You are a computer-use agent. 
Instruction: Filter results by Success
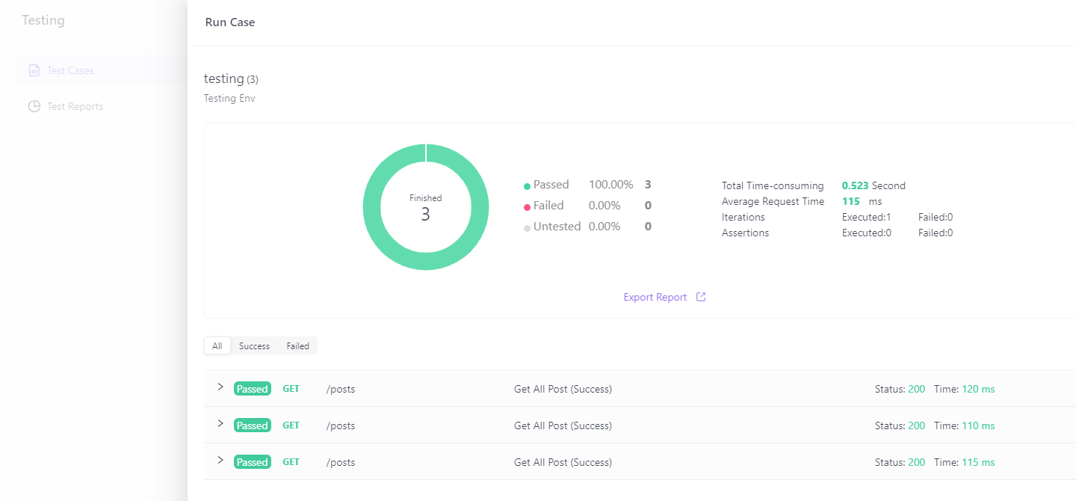point(254,346)
